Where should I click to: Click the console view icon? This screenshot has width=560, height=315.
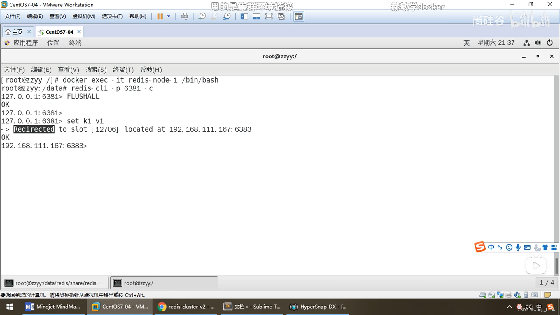299,16
